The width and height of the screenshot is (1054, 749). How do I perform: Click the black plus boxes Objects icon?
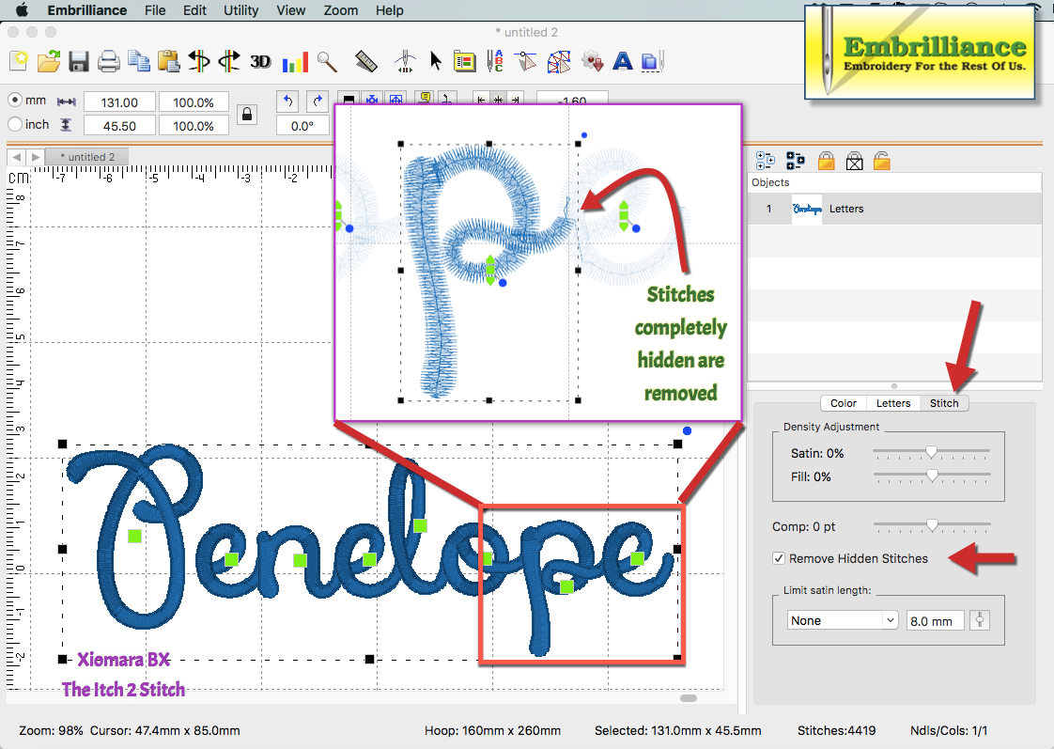(796, 161)
